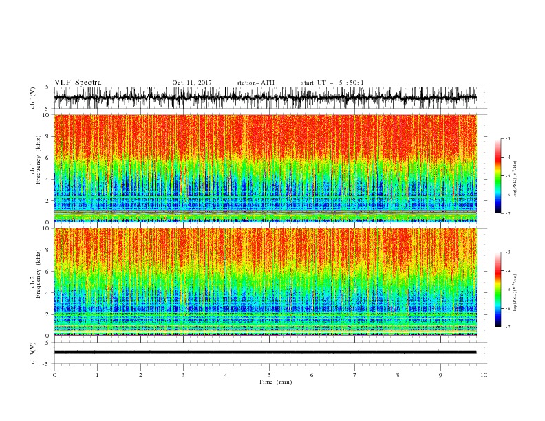The height and width of the screenshot is (421, 545).
Task: Click the ch.2 spectrogram plot
Action: (x=265, y=282)
